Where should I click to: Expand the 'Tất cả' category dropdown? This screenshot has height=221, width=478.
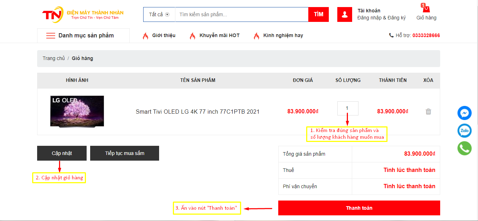[x=159, y=14]
